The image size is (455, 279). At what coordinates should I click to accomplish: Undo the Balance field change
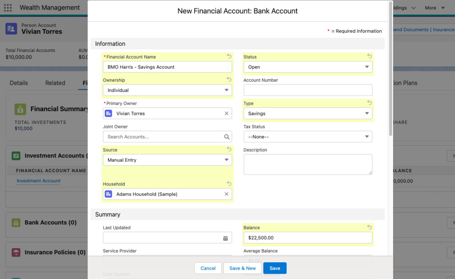pos(369,227)
